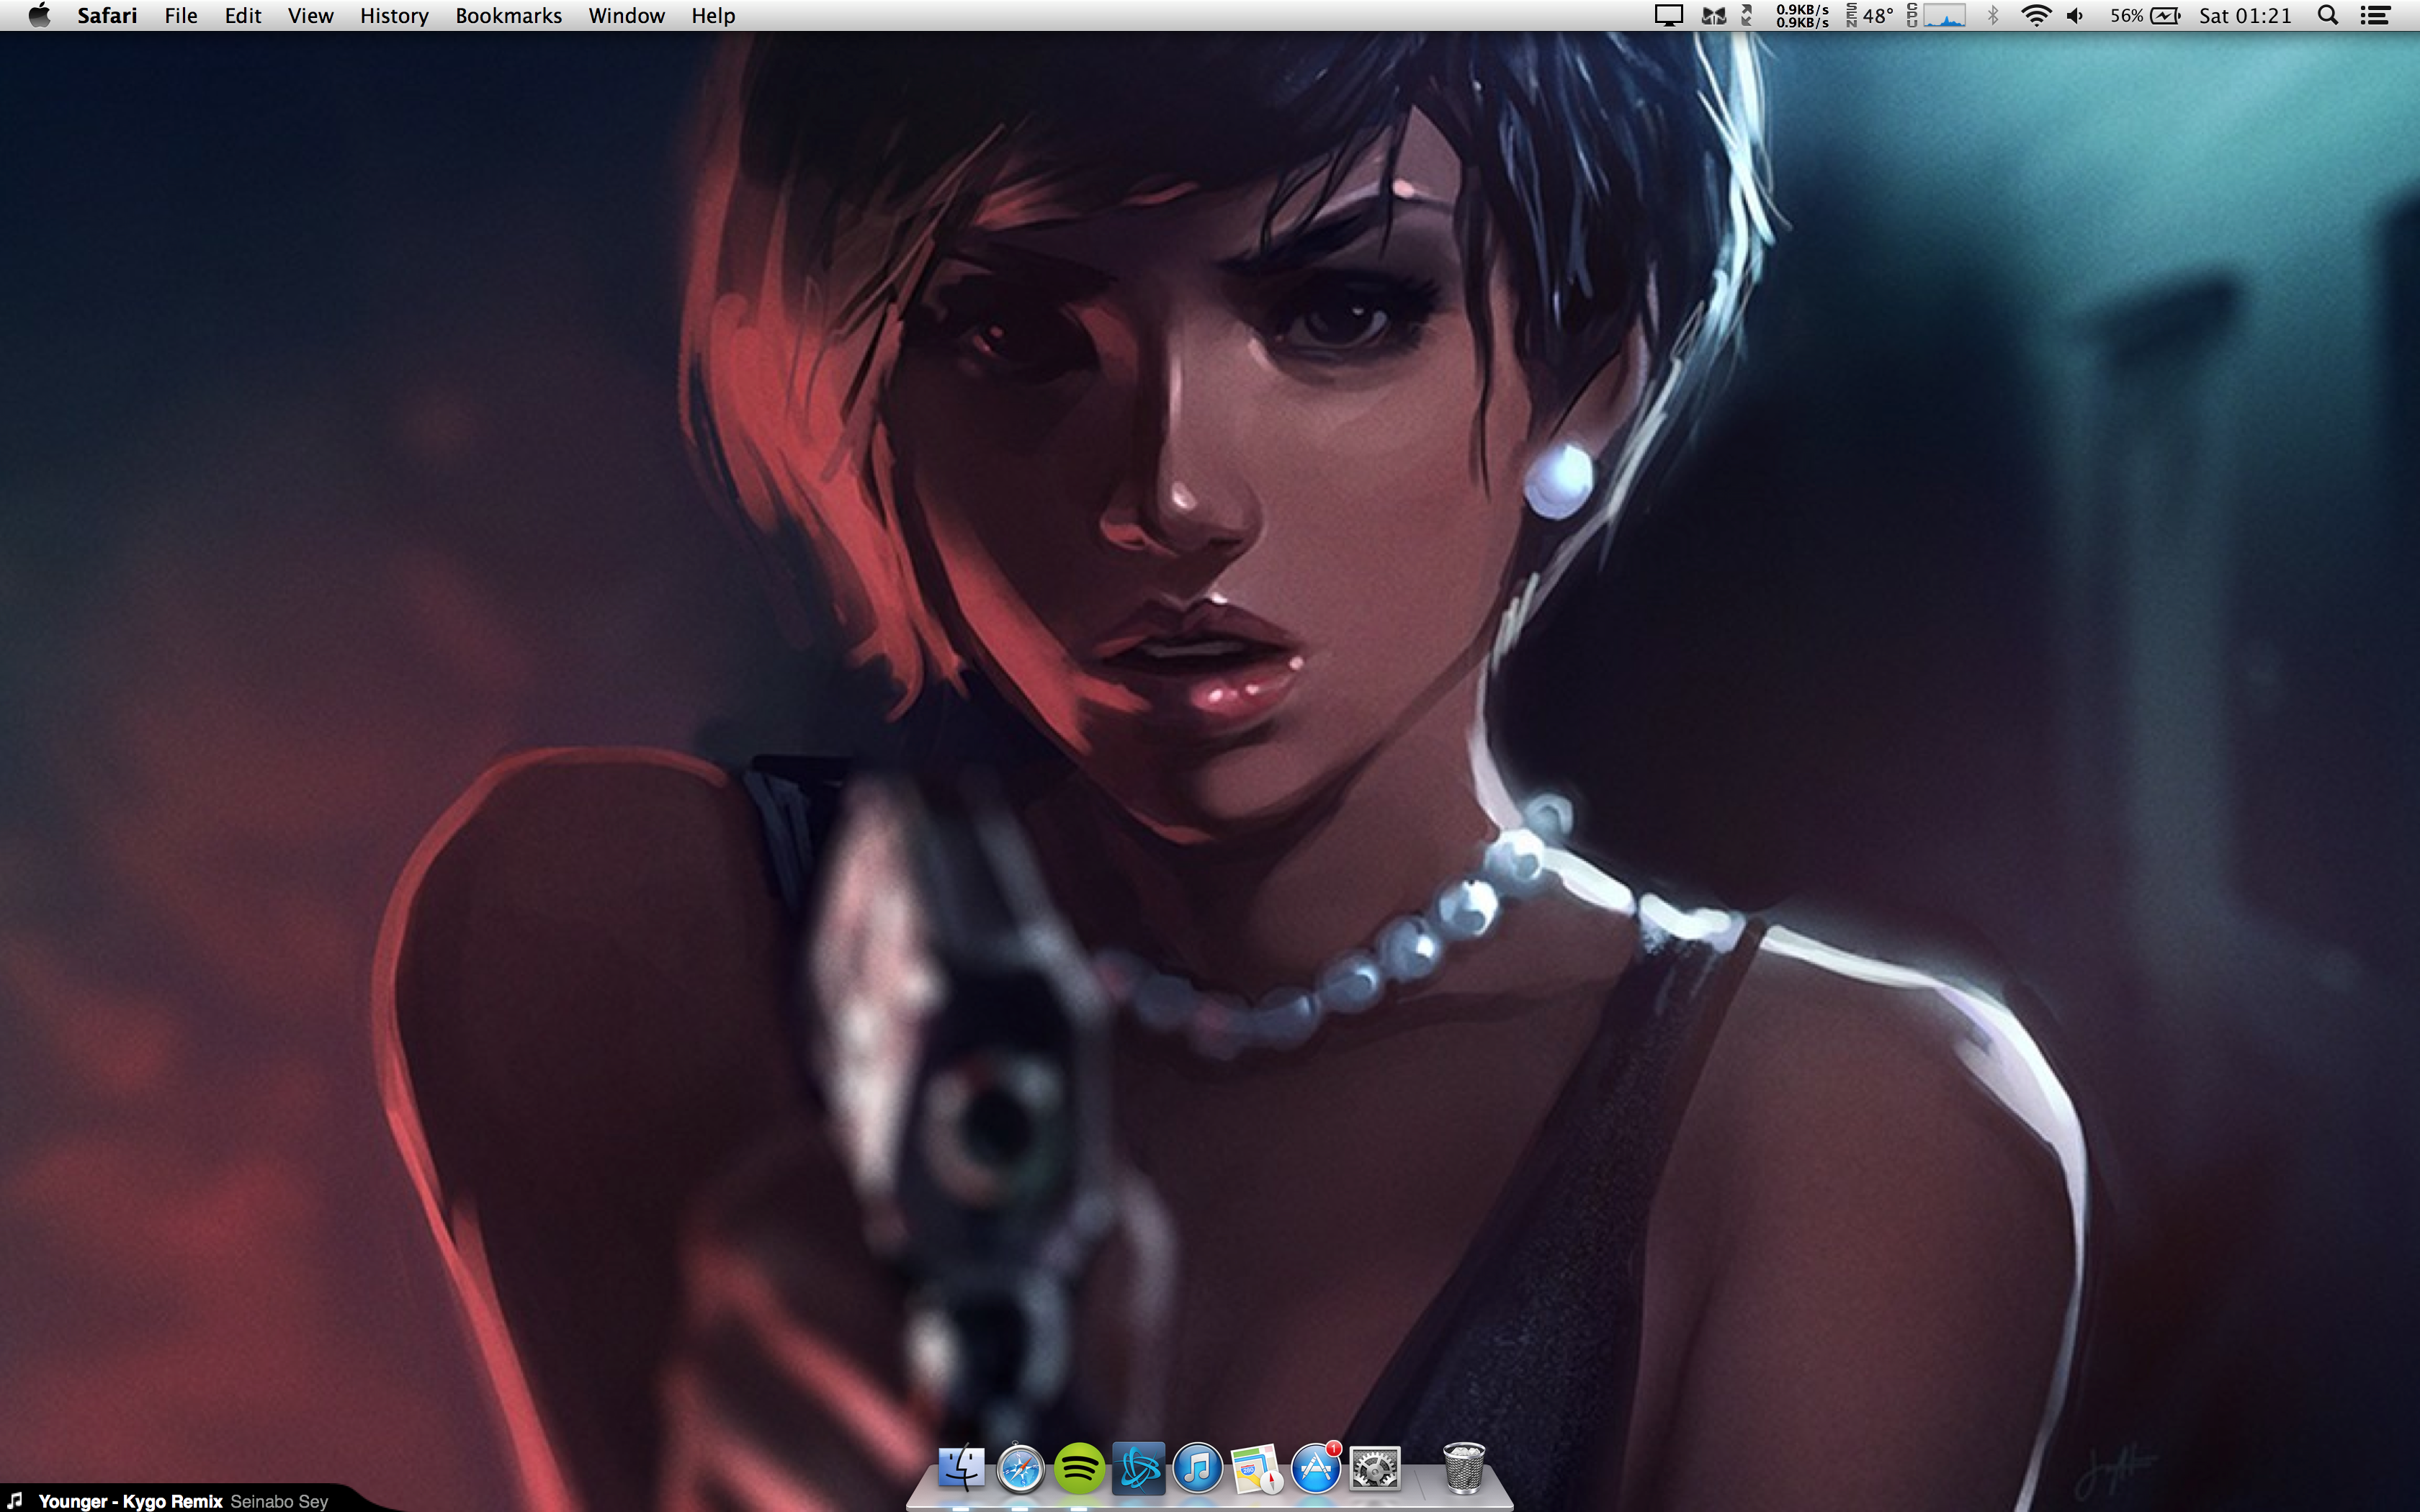Open the History menu
The width and height of the screenshot is (2420, 1512).
click(x=394, y=16)
